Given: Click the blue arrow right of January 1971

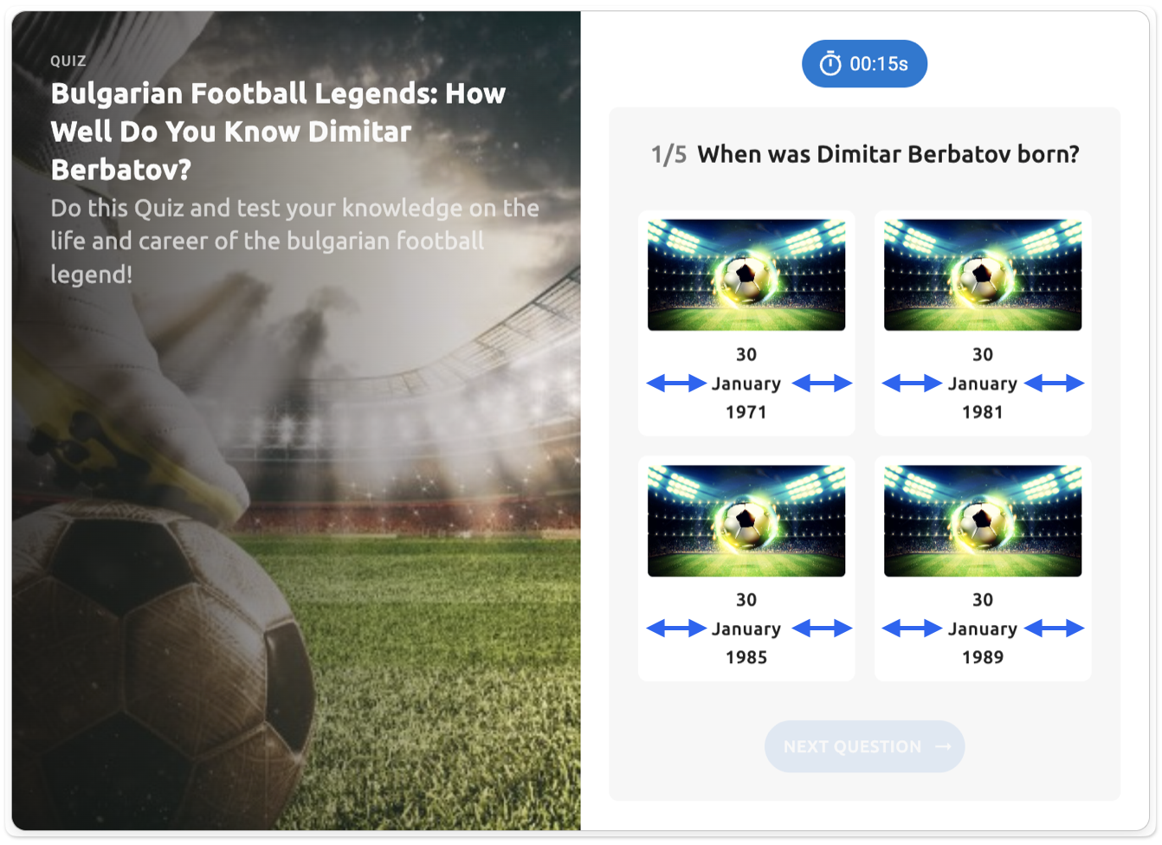Looking at the screenshot, I should point(822,384).
